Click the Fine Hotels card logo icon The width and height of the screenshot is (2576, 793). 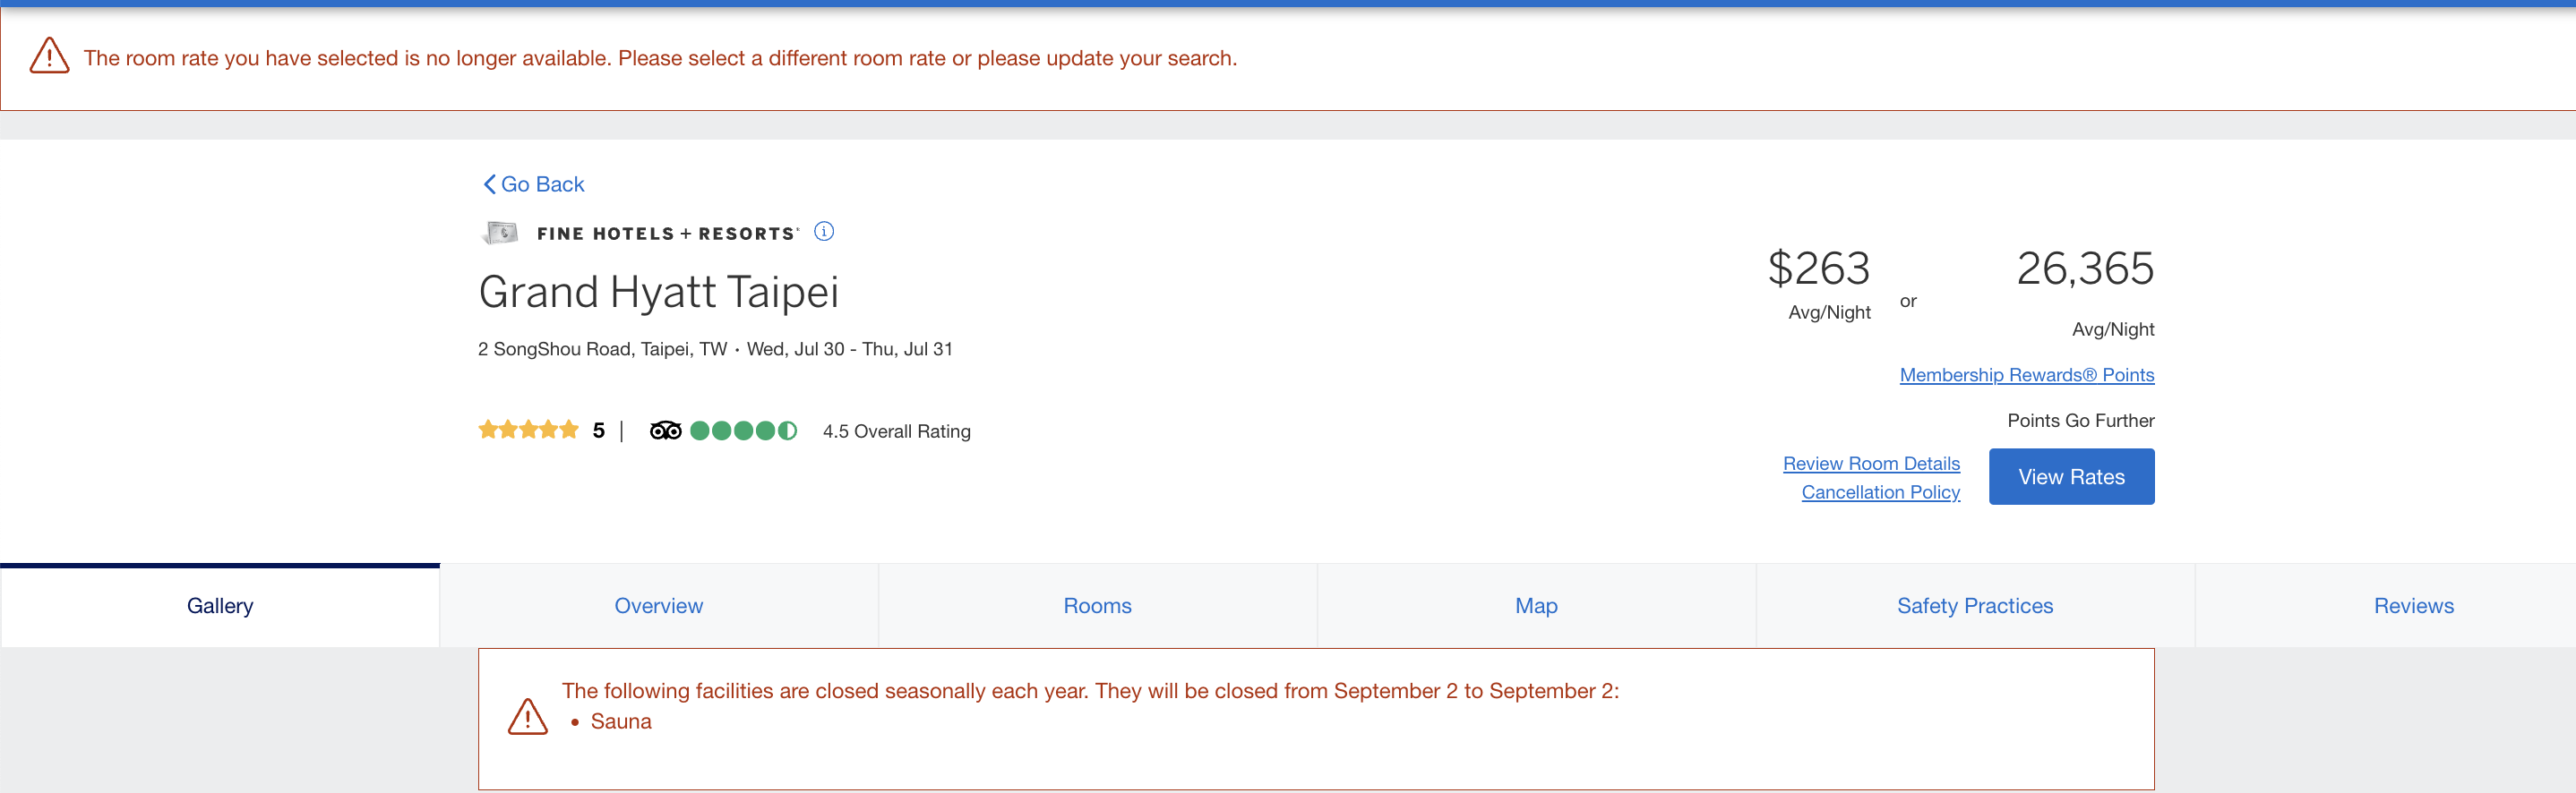(501, 233)
